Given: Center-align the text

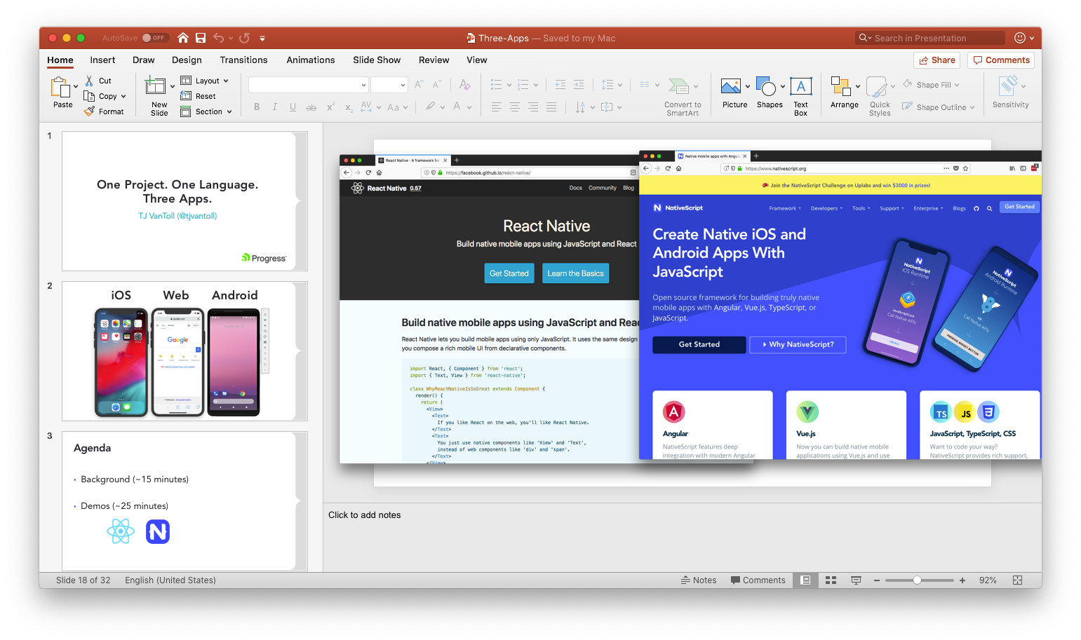Looking at the screenshot, I should click(x=515, y=107).
